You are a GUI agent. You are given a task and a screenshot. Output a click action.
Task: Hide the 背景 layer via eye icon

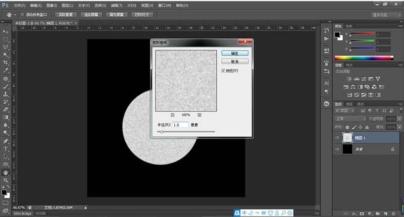click(337, 149)
